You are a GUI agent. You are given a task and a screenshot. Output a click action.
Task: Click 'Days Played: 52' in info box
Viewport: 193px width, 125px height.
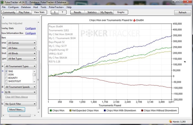57,42
